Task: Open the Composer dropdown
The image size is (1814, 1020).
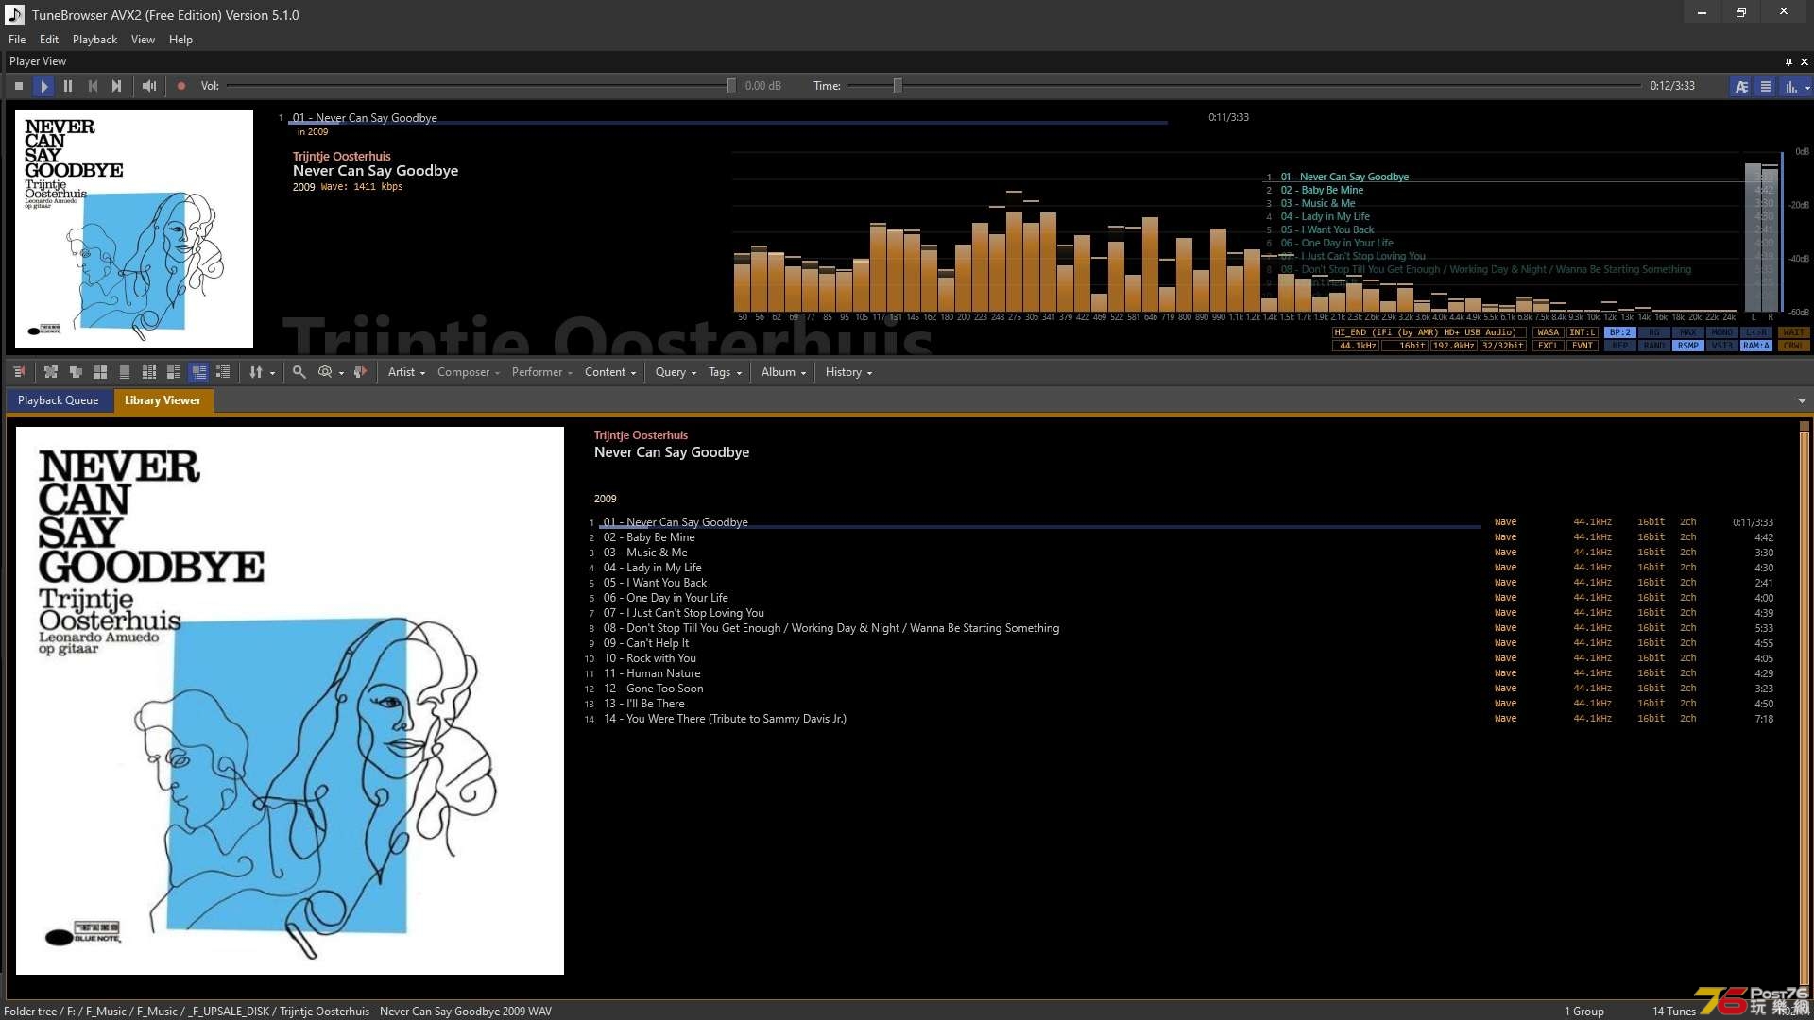Action: (x=469, y=372)
